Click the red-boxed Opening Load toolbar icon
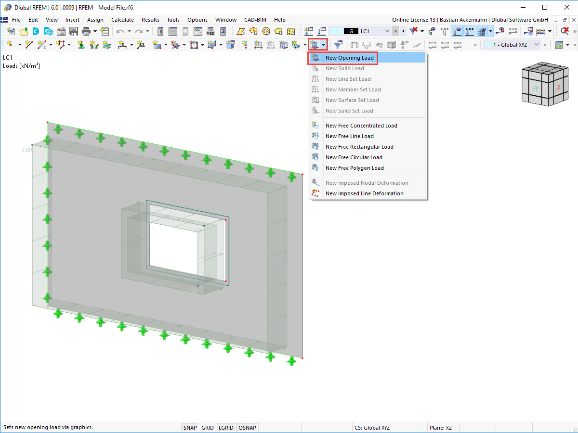 coord(315,45)
